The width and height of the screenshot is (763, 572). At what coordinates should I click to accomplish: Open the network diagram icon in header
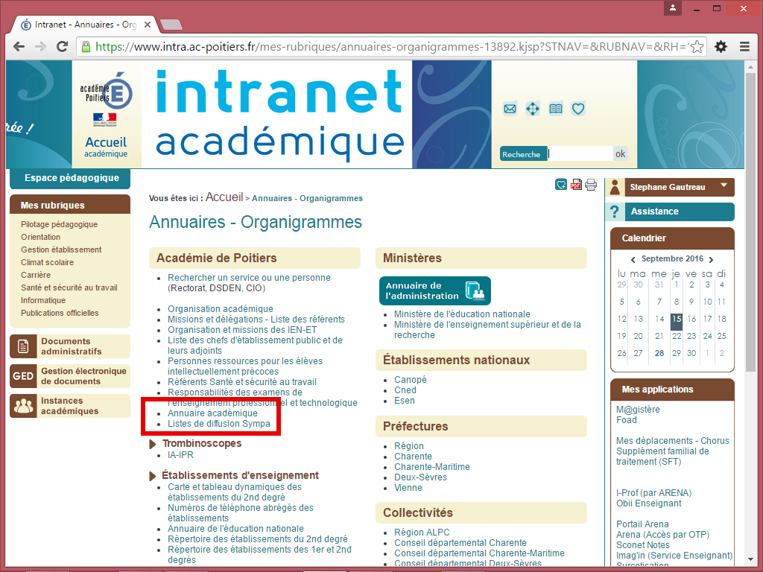point(533,109)
